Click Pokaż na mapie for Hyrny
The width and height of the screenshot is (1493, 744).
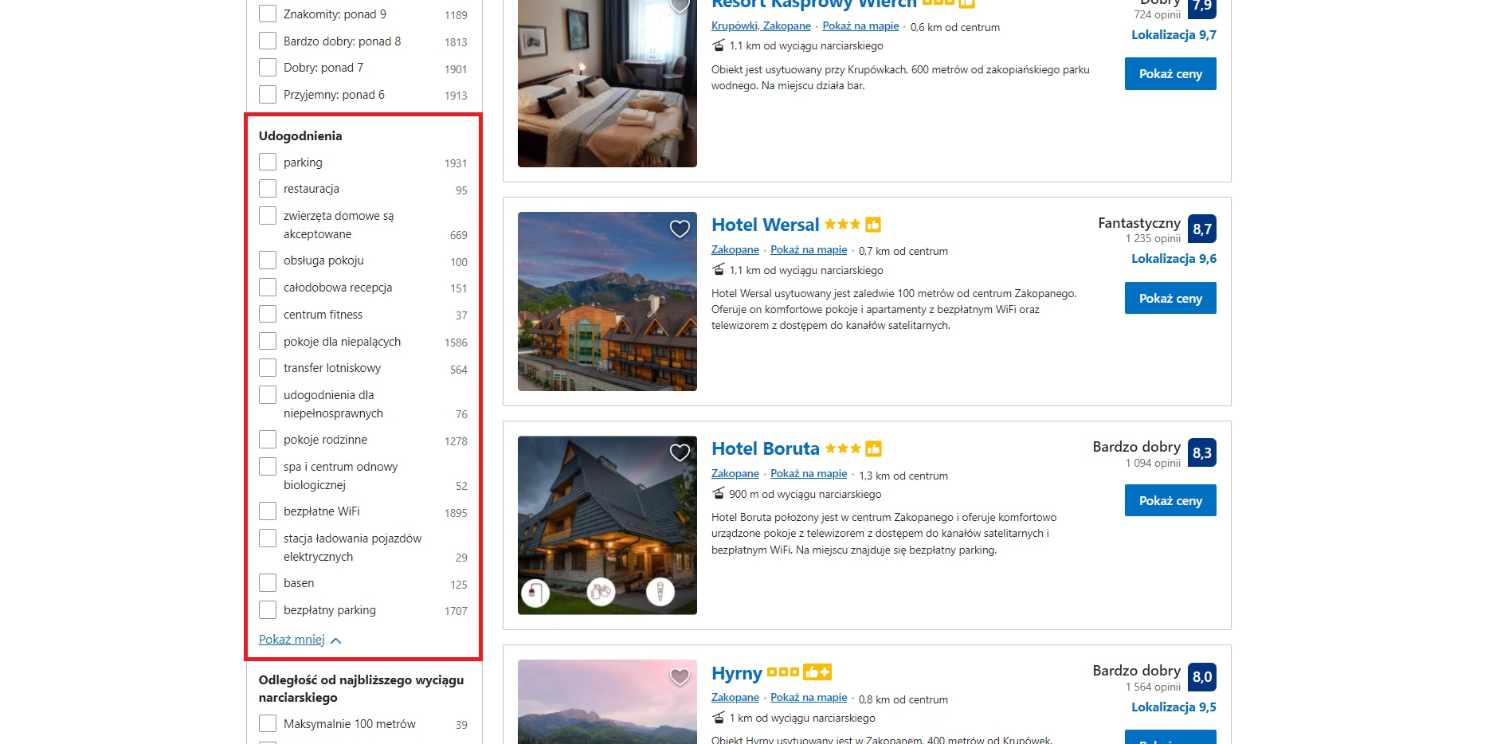(x=809, y=698)
